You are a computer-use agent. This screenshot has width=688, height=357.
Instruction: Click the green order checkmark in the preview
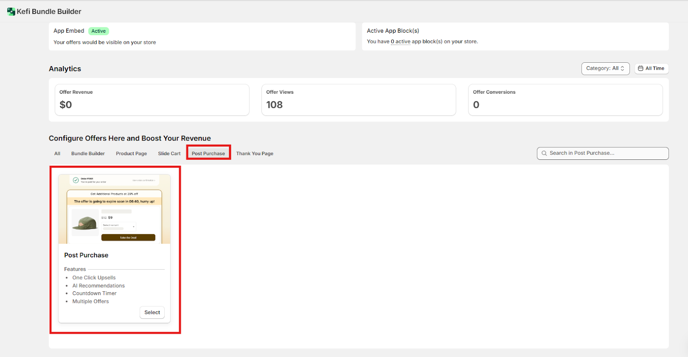click(76, 180)
